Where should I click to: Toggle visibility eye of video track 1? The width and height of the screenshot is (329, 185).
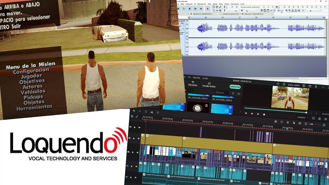138,152
